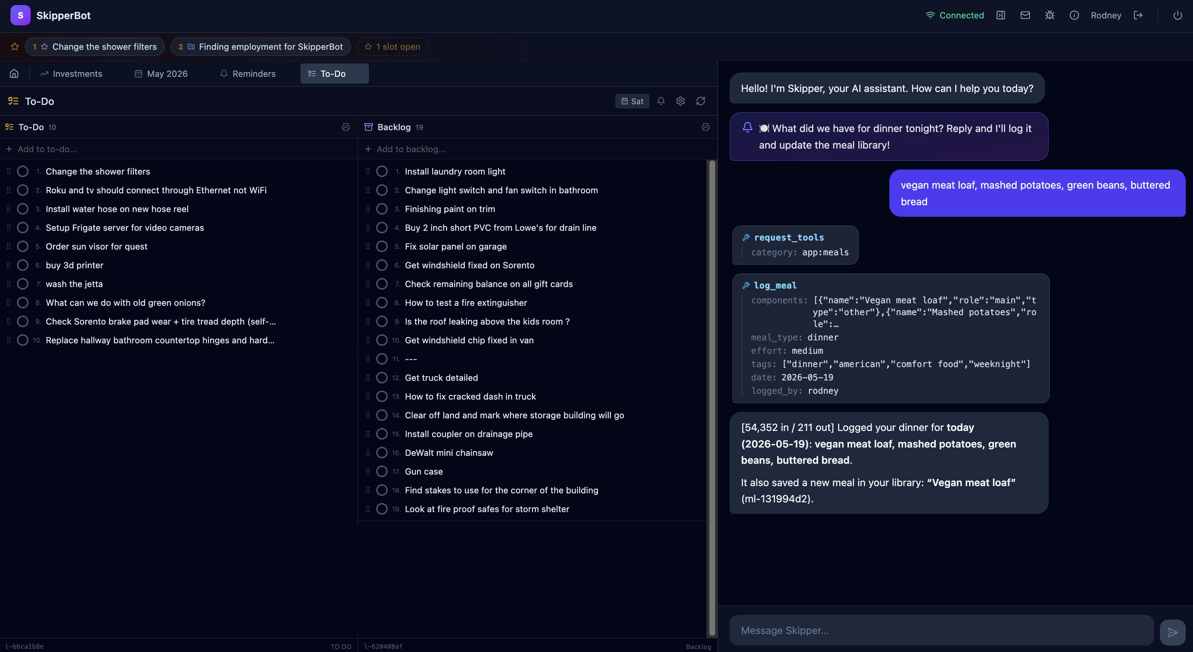Click the dinner reminder bell icon
The width and height of the screenshot is (1193, 652).
tap(747, 127)
